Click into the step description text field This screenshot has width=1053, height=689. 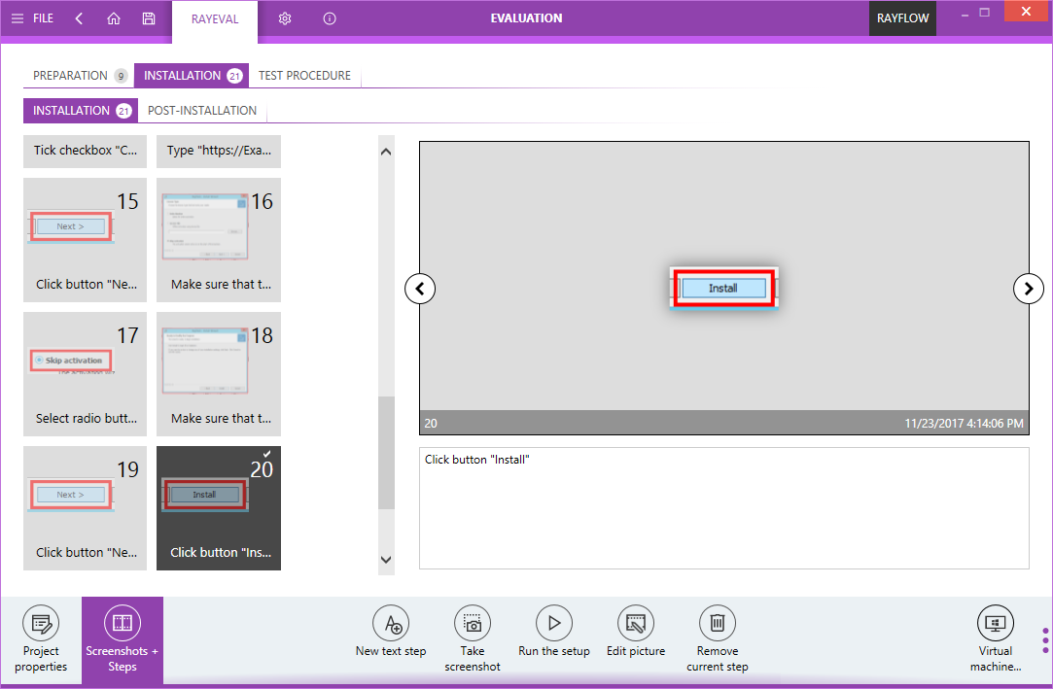coord(724,508)
